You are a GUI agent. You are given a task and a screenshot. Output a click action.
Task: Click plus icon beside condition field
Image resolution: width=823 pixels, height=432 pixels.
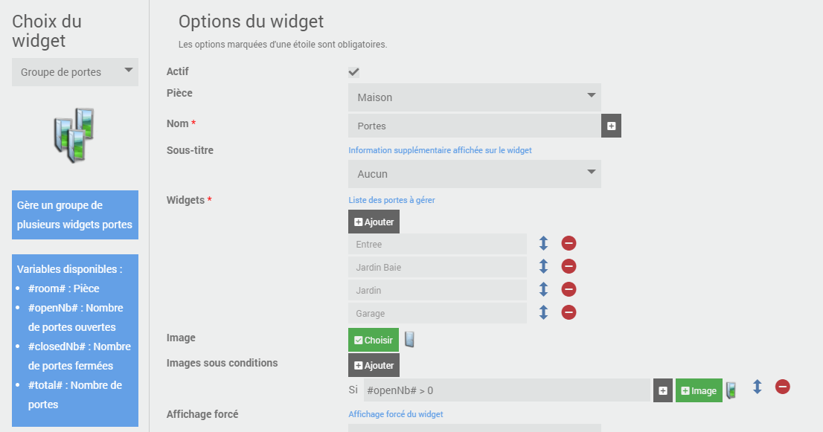coord(663,390)
